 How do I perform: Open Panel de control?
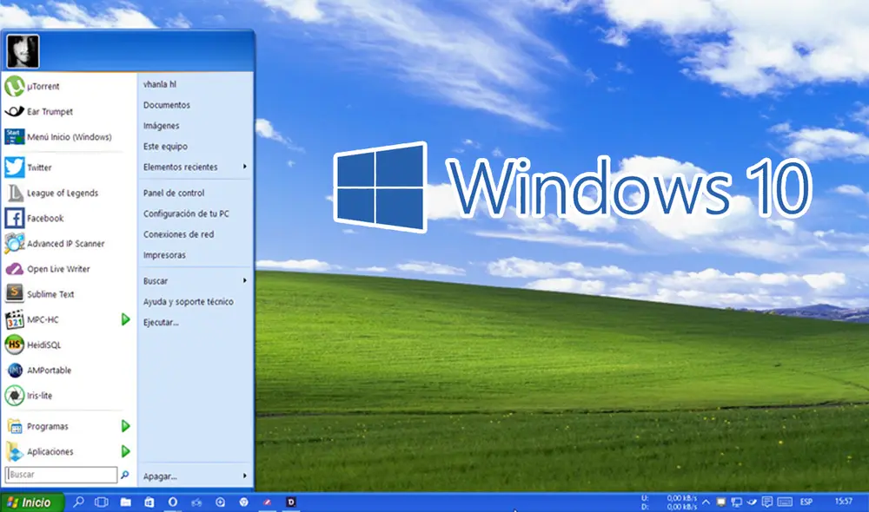click(169, 193)
